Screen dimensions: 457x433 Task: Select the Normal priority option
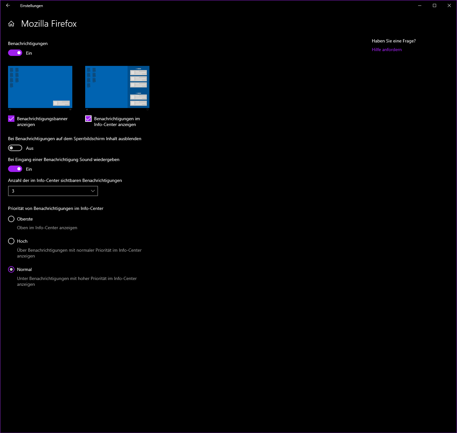click(x=11, y=269)
